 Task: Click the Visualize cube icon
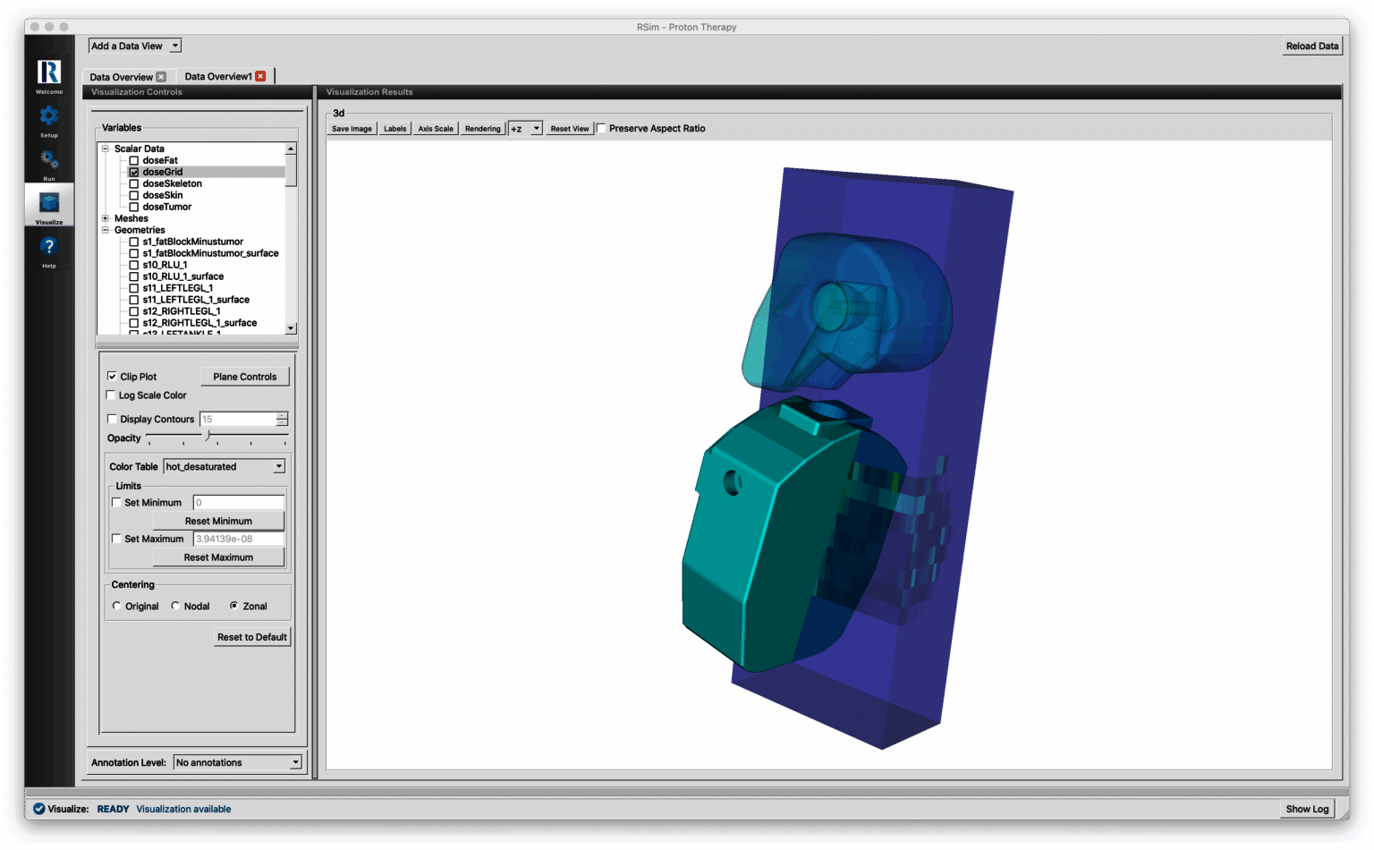click(48, 204)
